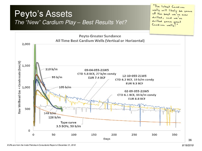Screen dimensions: 202x151
Task: Select chart title 'Peyto Greater Sundance'
Action: pos(100,36)
